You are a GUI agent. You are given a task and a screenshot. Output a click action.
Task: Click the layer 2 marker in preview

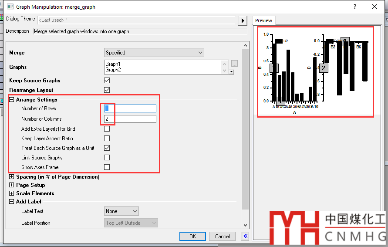click(x=324, y=68)
